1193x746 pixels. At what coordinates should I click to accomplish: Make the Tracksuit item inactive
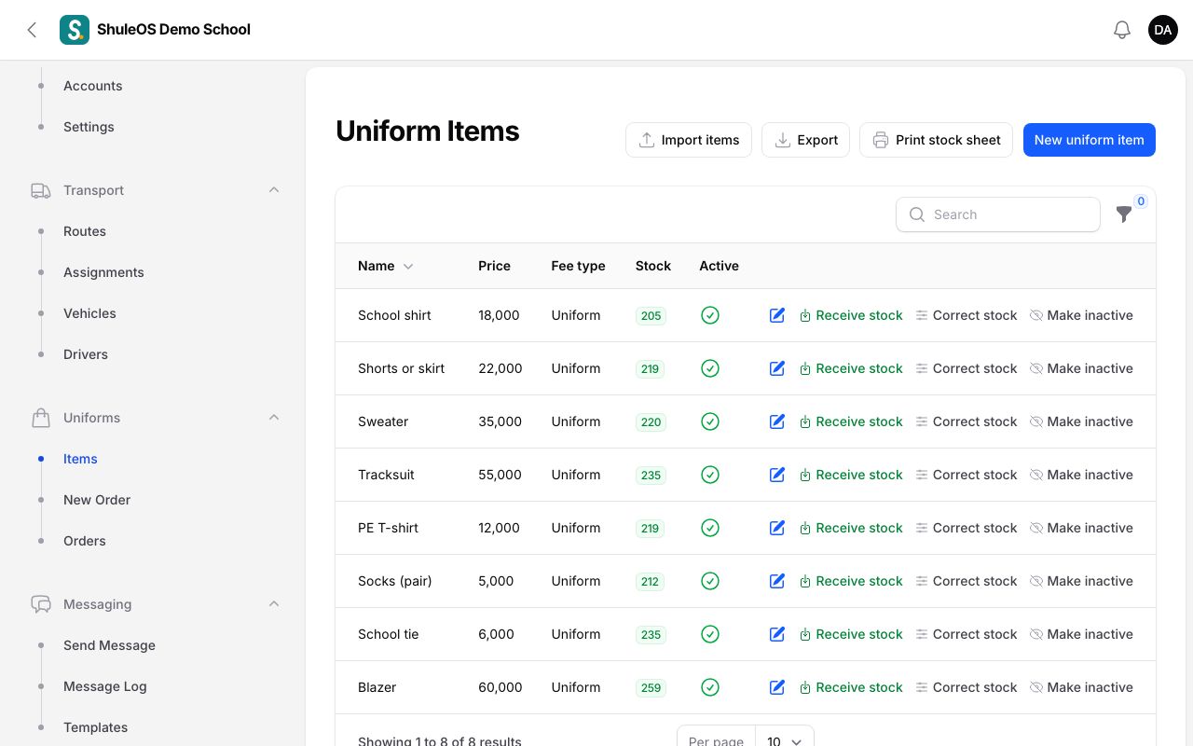click(x=1081, y=475)
